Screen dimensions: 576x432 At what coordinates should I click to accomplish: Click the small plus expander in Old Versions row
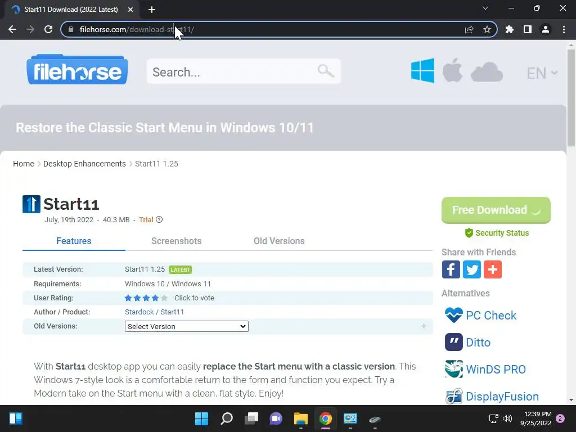(x=424, y=326)
